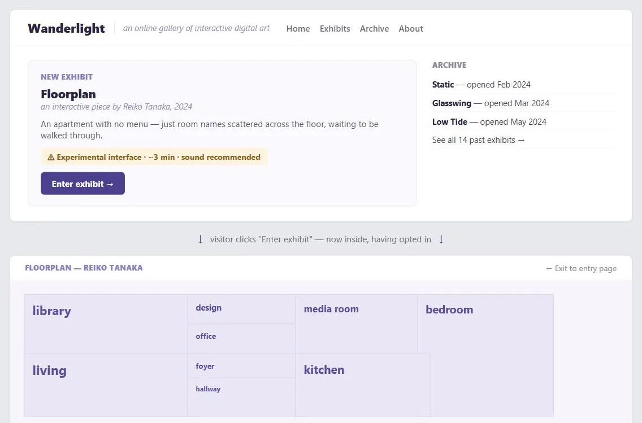Select the foyer room tile
Image resolution: width=642 pixels, height=423 pixels.
pos(241,366)
